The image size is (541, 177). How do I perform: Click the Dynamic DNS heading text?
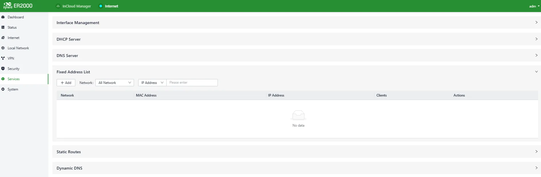(70, 168)
